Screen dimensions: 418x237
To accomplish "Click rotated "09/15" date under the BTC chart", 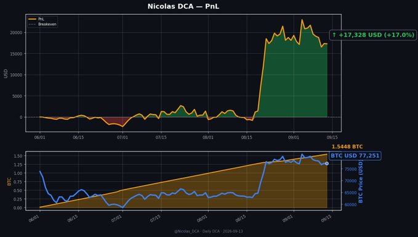I will [326, 219].
